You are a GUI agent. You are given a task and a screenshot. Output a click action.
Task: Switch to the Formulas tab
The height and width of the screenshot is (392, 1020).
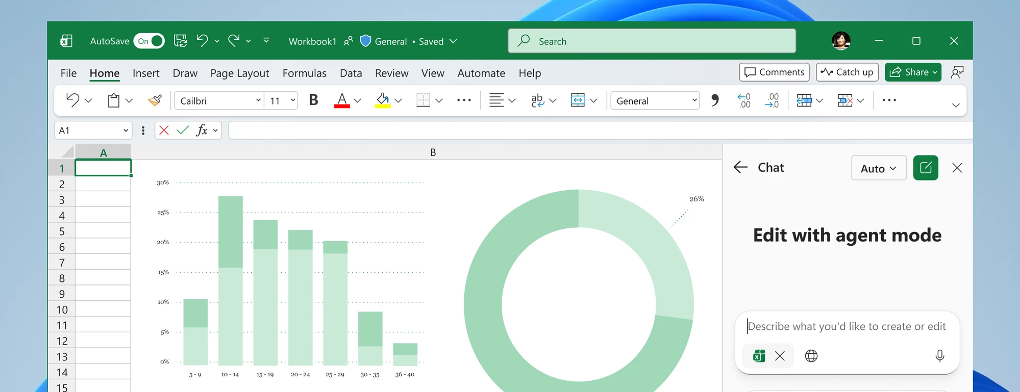(305, 73)
